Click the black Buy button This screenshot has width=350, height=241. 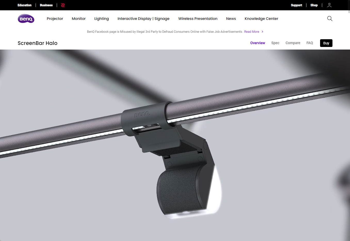click(326, 43)
